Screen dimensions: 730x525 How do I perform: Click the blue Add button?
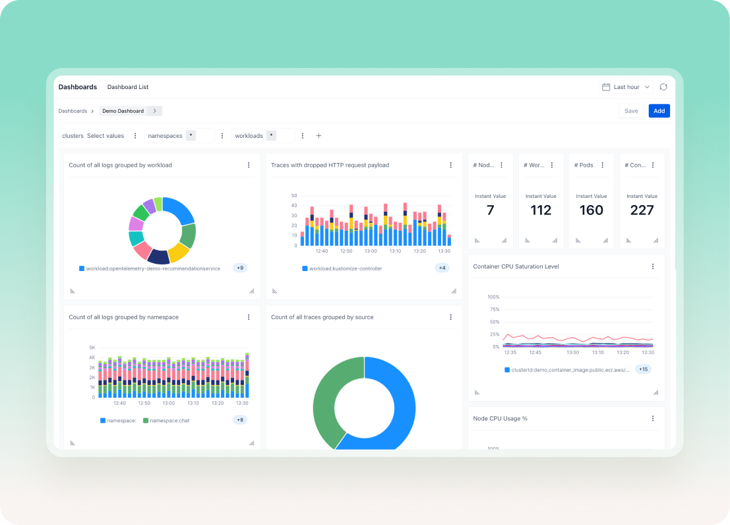659,111
